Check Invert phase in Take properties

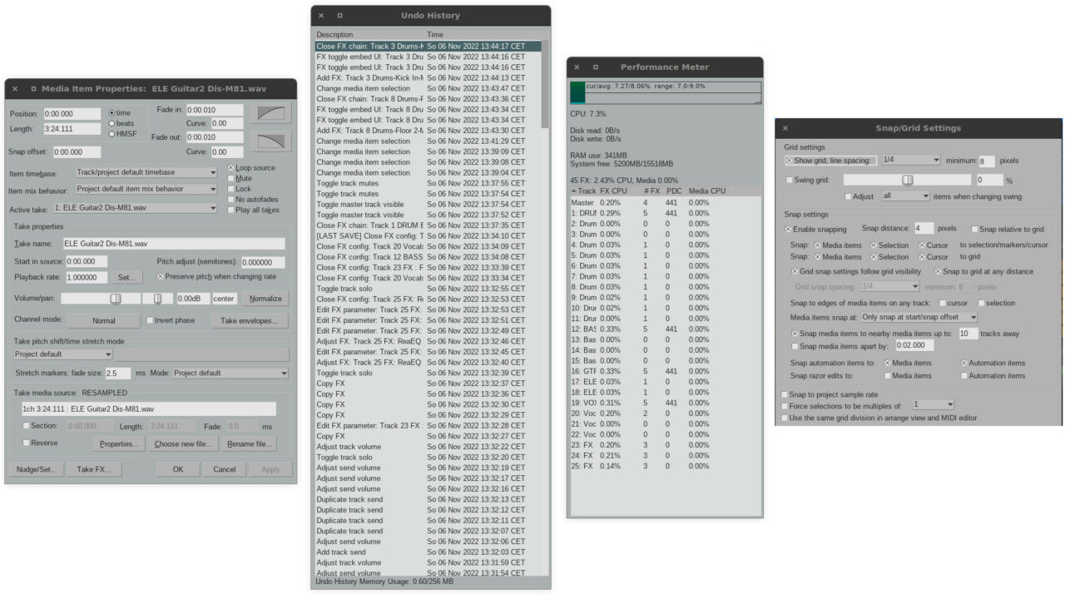pyautogui.click(x=150, y=319)
